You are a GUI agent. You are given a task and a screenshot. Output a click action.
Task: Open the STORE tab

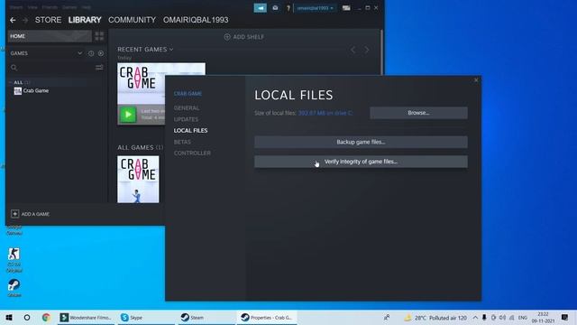48,20
